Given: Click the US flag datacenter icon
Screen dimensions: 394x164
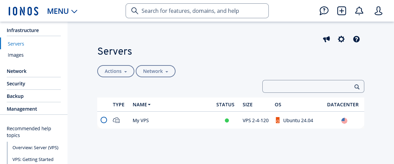Looking at the screenshot, I should pos(344,121).
